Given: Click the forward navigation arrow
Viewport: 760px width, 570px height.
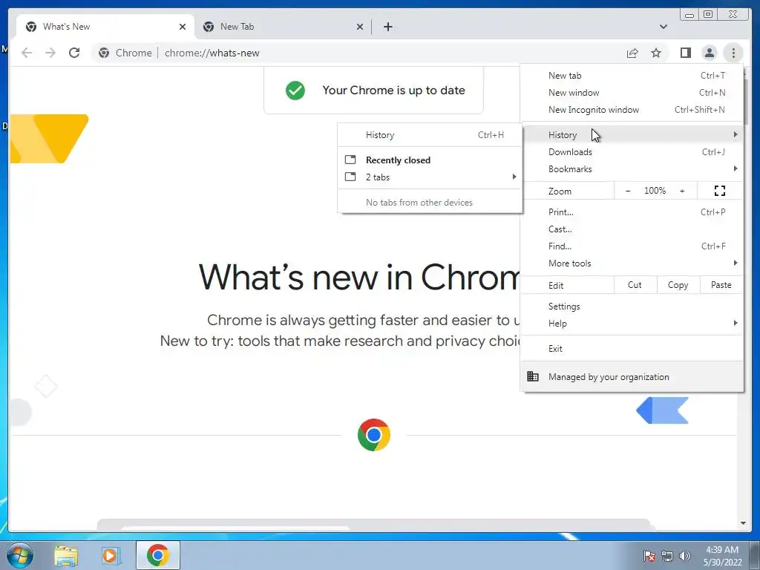Looking at the screenshot, I should tap(50, 53).
